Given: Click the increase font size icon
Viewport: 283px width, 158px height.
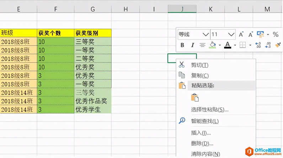Looking at the screenshot, I should pyautogui.click(x=241, y=34).
